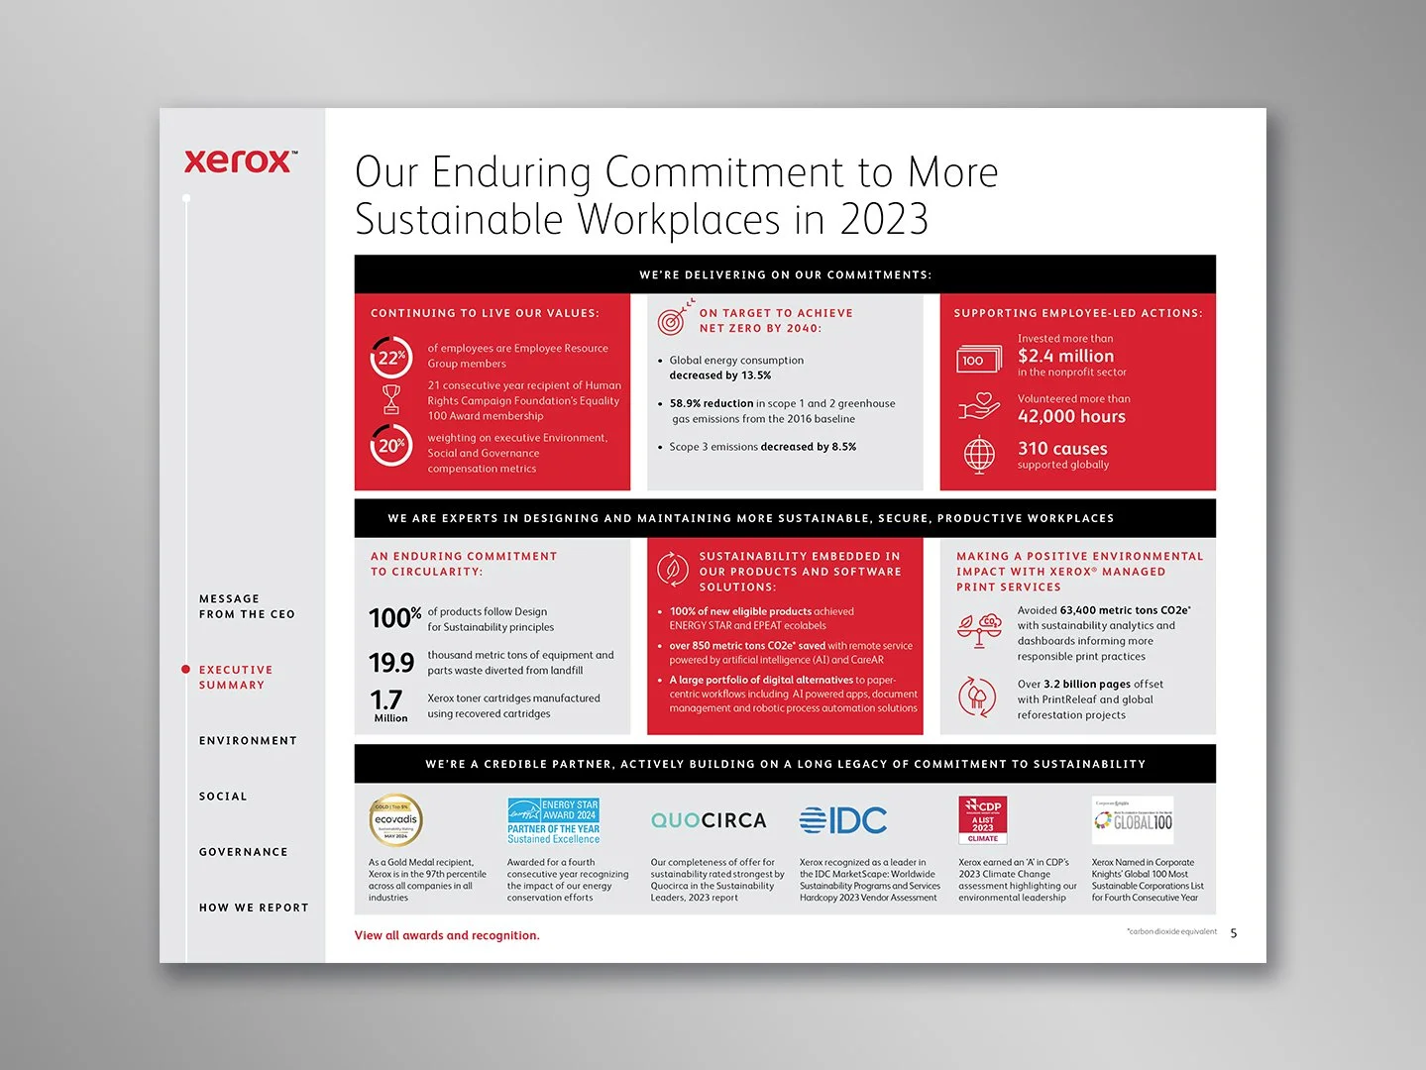Click the white dot atop the sidebar line
The height and width of the screenshot is (1070, 1426).
click(186, 198)
